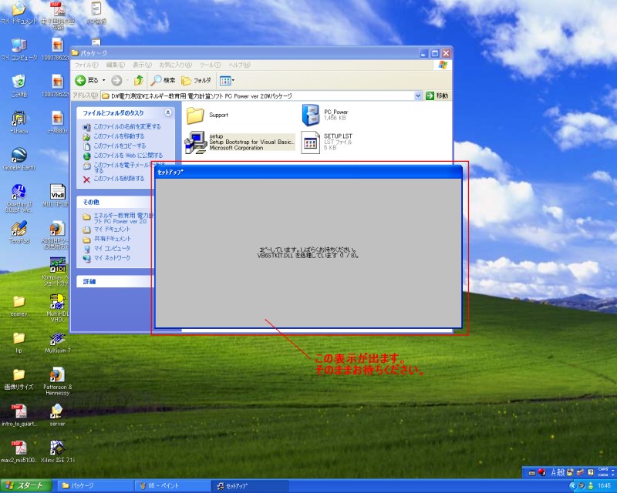The width and height of the screenshot is (617, 493).
Task: Click the 検索 search toolbar button
Action: click(x=164, y=81)
